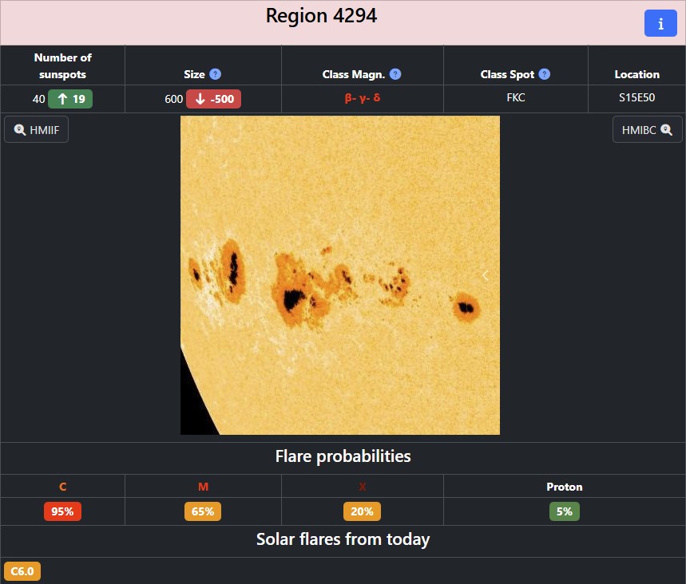686x584 pixels.
Task: Select the 95% C-class probability badge
Action: tap(62, 511)
